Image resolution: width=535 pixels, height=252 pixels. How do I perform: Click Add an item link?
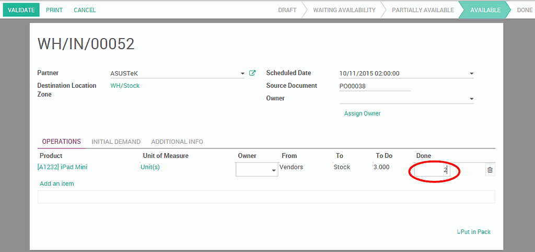coord(57,184)
